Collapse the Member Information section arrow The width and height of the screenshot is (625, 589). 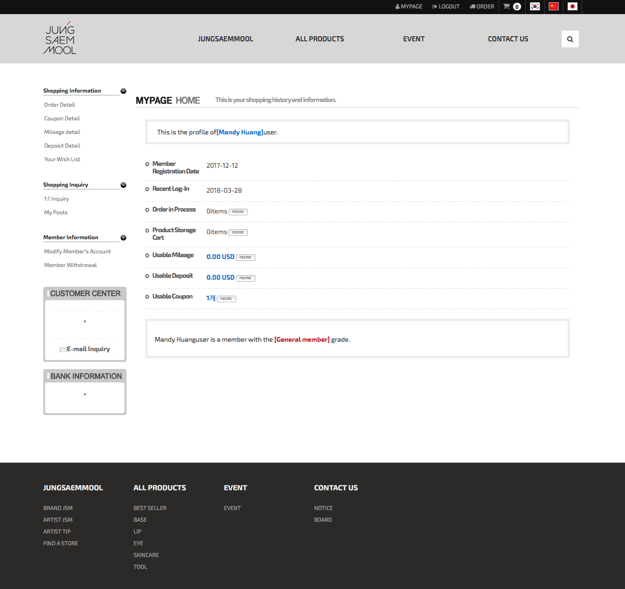coord(123,238)
